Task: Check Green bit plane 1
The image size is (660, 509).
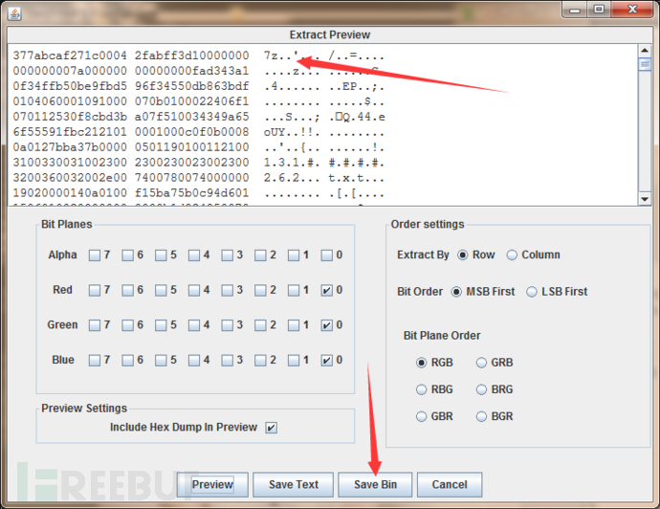Action: click(x=294, y=325)
